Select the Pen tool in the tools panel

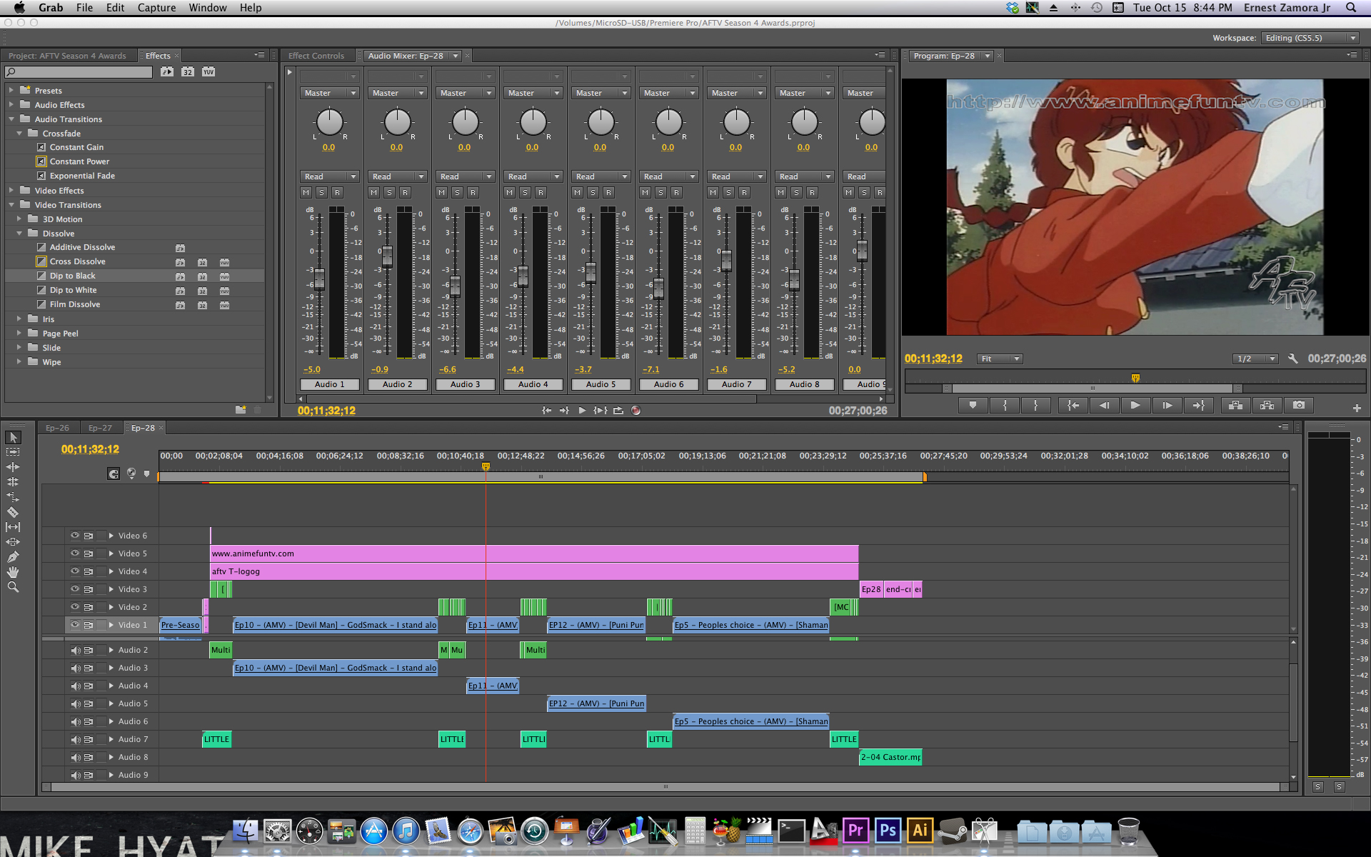pos(13,557)
